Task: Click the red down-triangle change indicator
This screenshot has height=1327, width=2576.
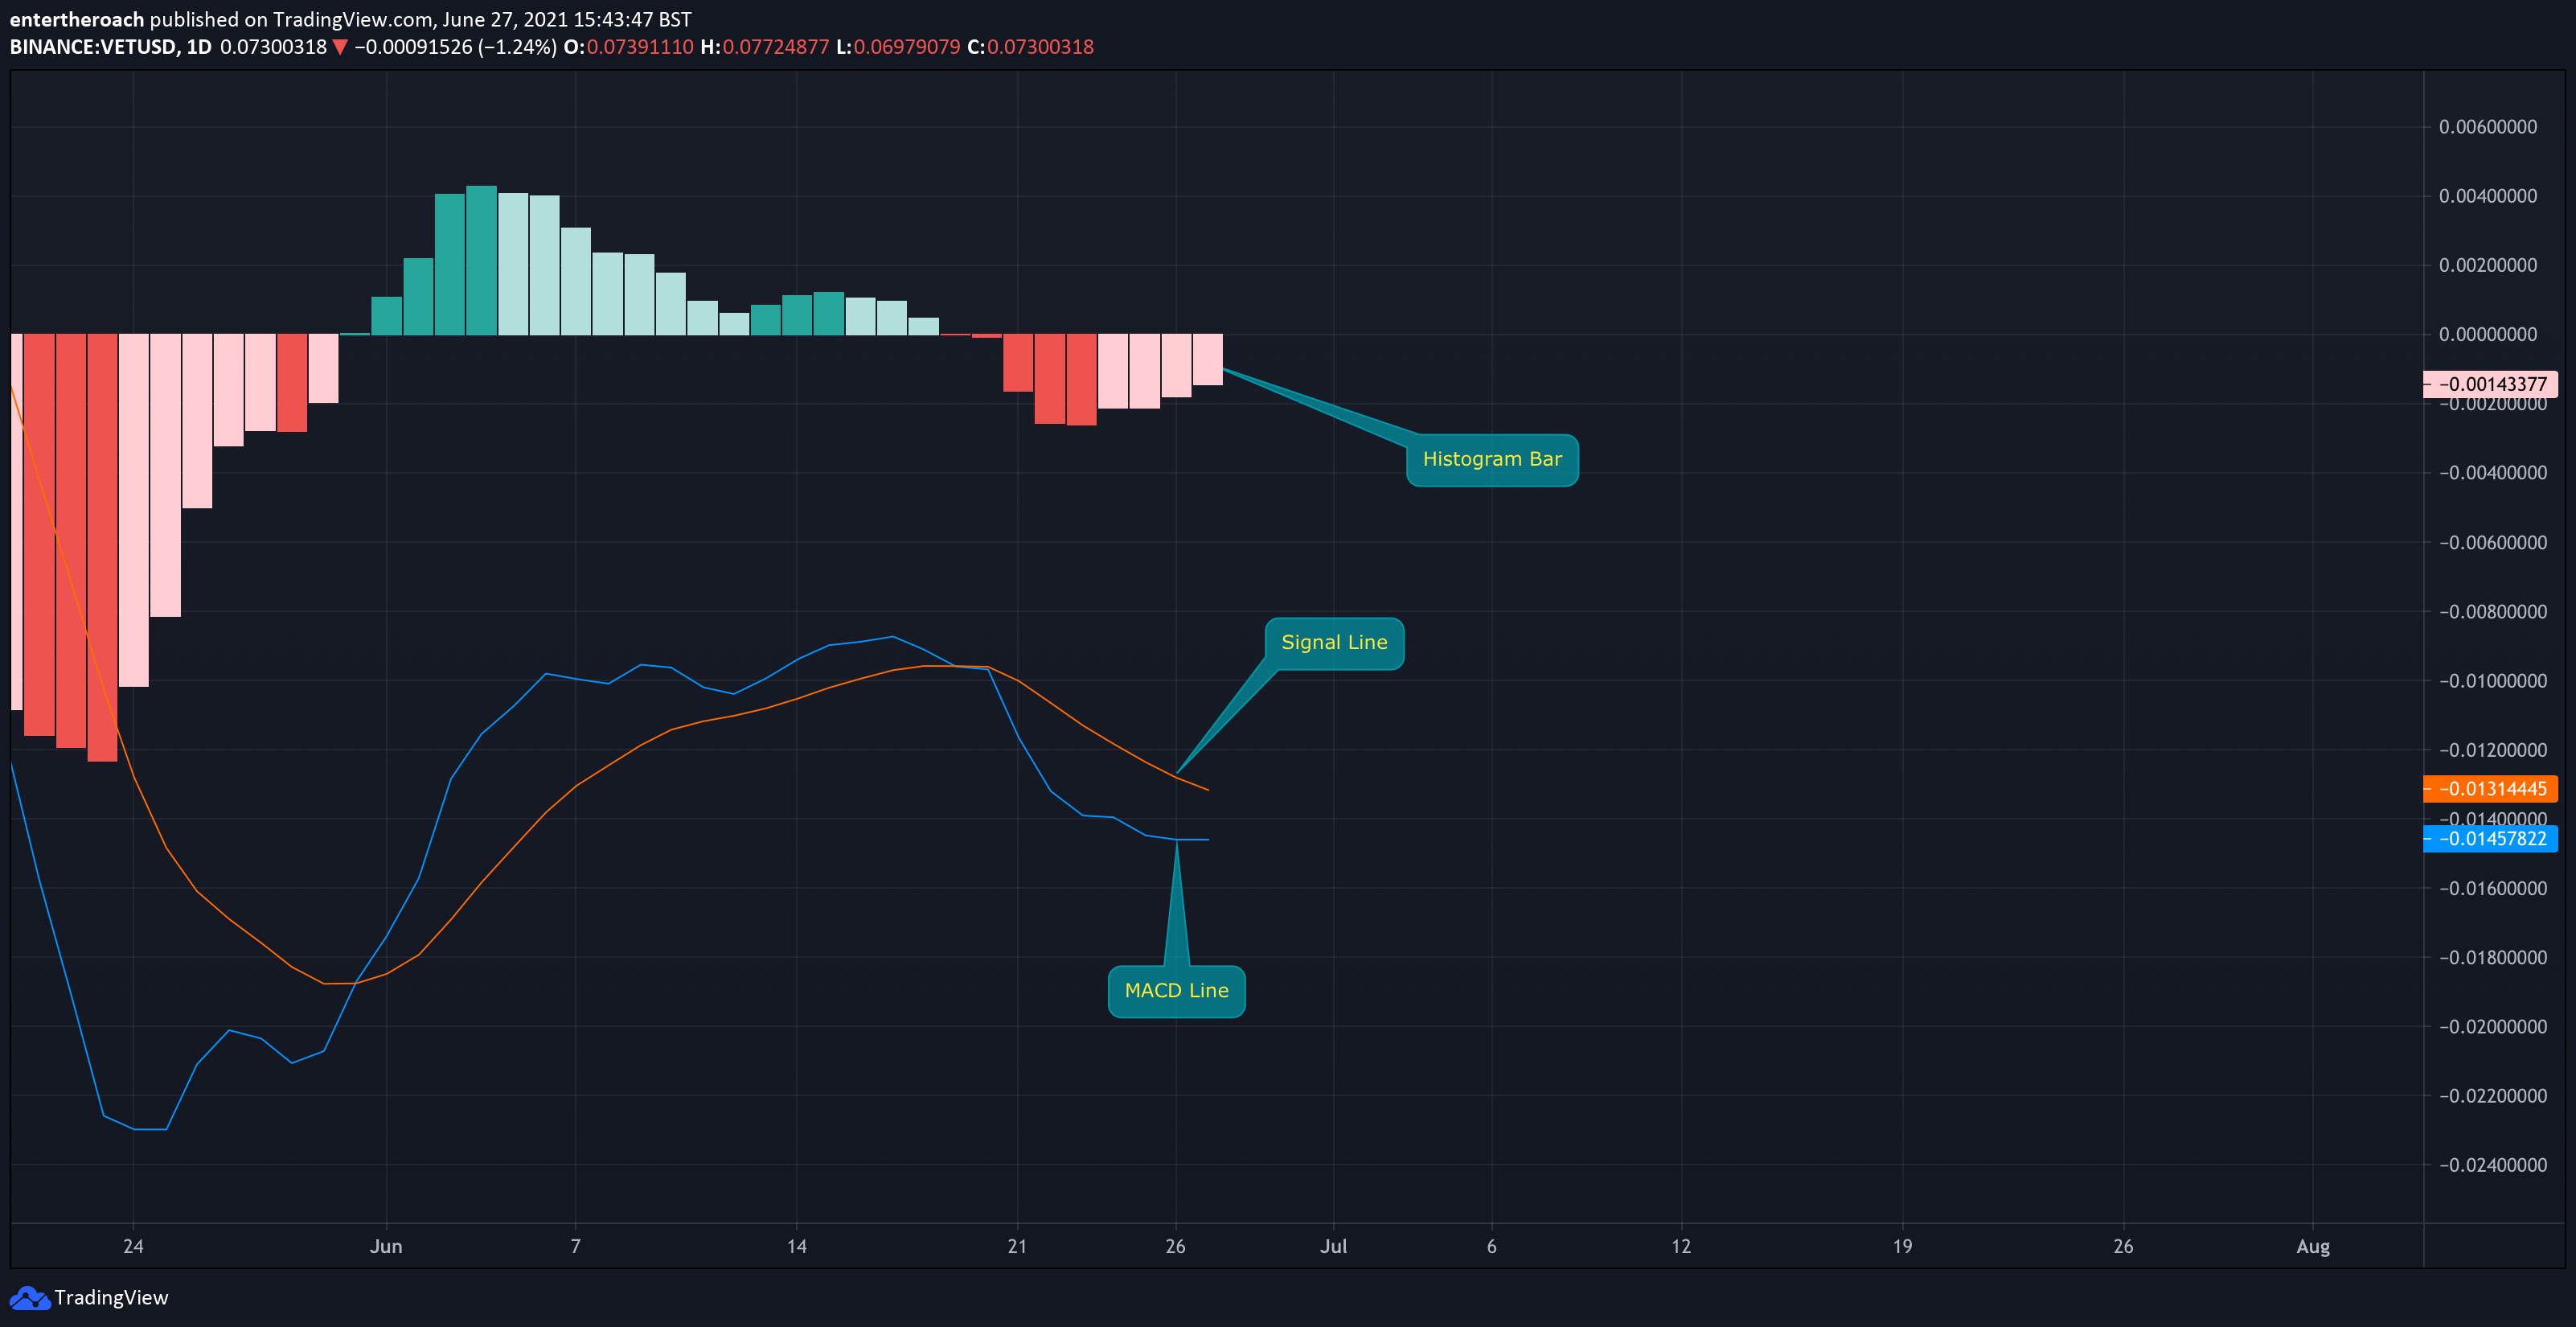Action: pyautogui.click(x=340, y=47)
